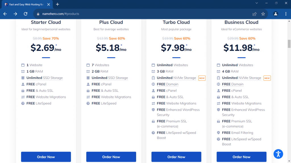Click the padlock site info icon

[x=38, y=14]
